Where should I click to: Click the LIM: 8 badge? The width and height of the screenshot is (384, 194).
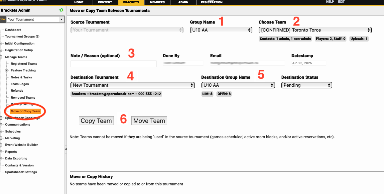click(207, 94)
